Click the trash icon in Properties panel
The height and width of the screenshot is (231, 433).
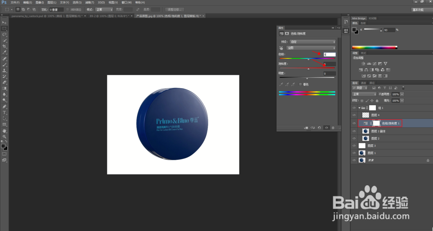(x=333, y=128)
